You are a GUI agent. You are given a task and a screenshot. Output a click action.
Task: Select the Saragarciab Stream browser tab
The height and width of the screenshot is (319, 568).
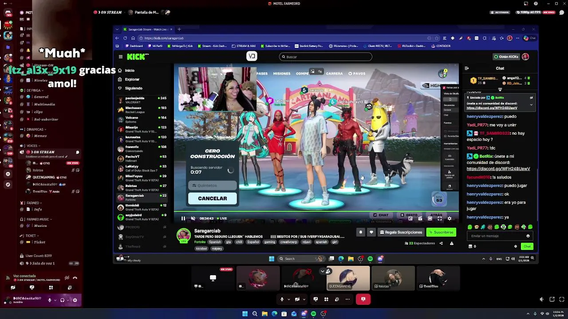(147, 29)
